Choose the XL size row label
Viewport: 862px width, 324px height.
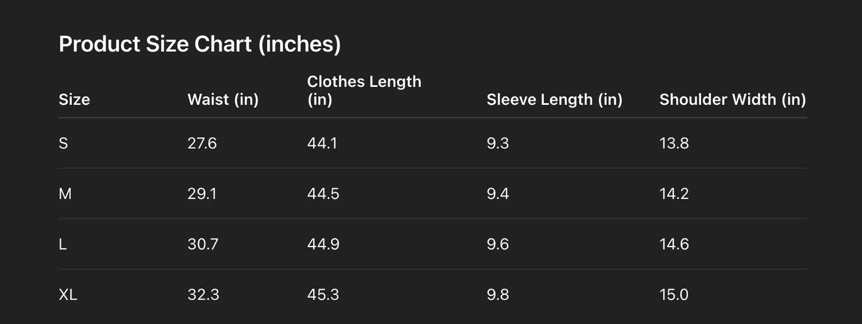point(68,295)
